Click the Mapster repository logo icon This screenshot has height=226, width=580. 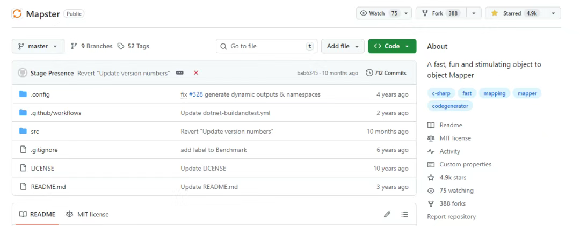pos(17,14)
